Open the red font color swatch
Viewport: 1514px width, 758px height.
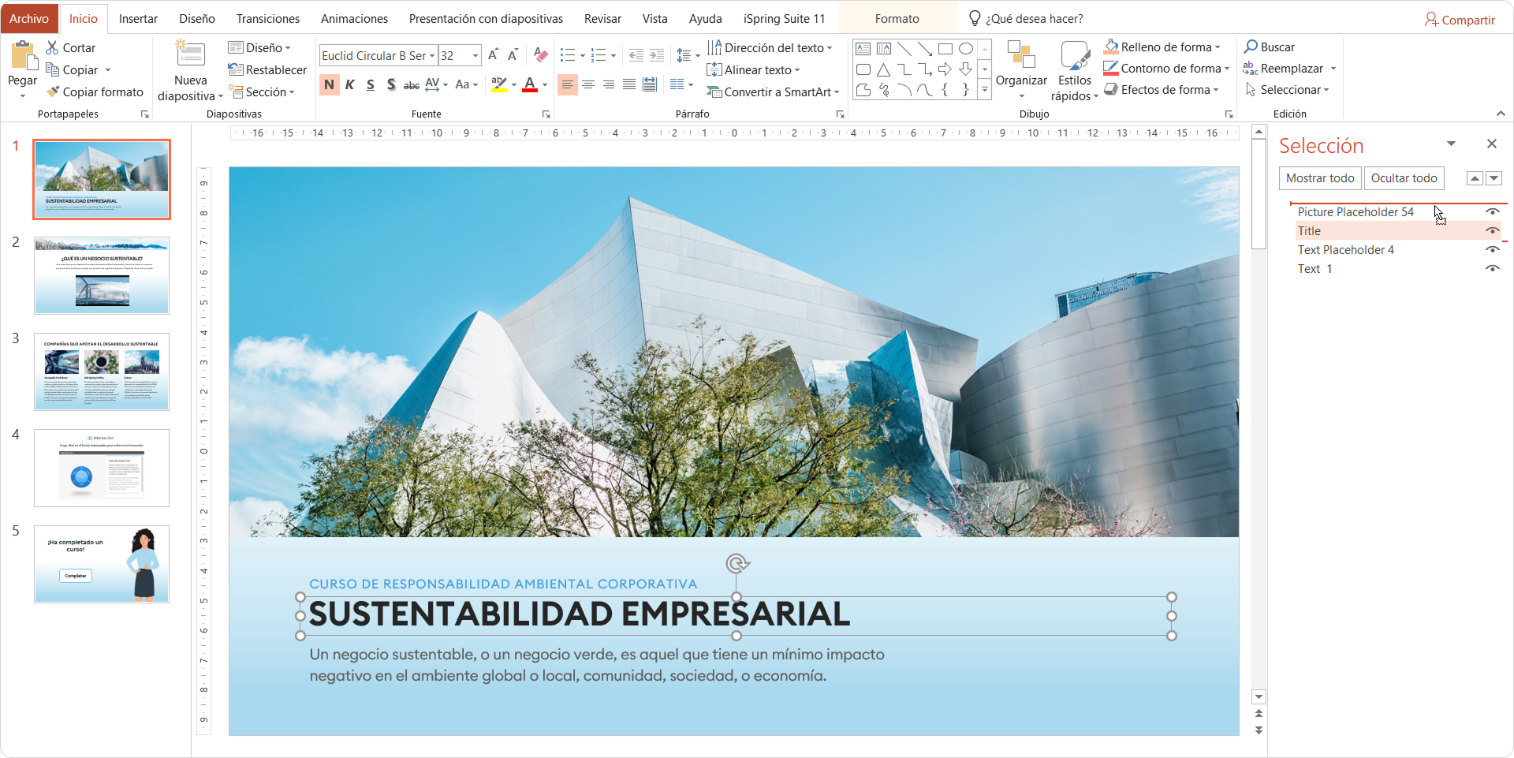[x=530, y=84]
